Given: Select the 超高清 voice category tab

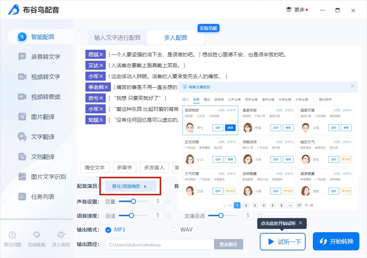Looking at the screenshot, I should pyautogui.click(x=219, y=100).
